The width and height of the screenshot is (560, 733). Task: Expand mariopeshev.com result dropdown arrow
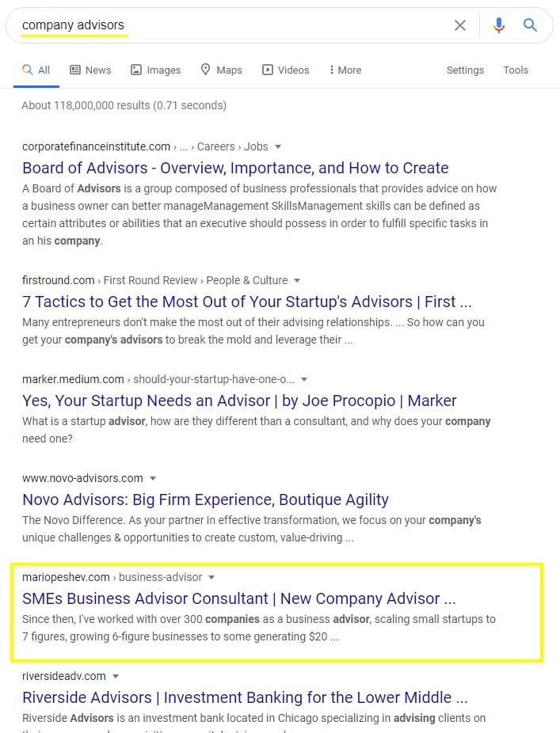tap(211, 577)
